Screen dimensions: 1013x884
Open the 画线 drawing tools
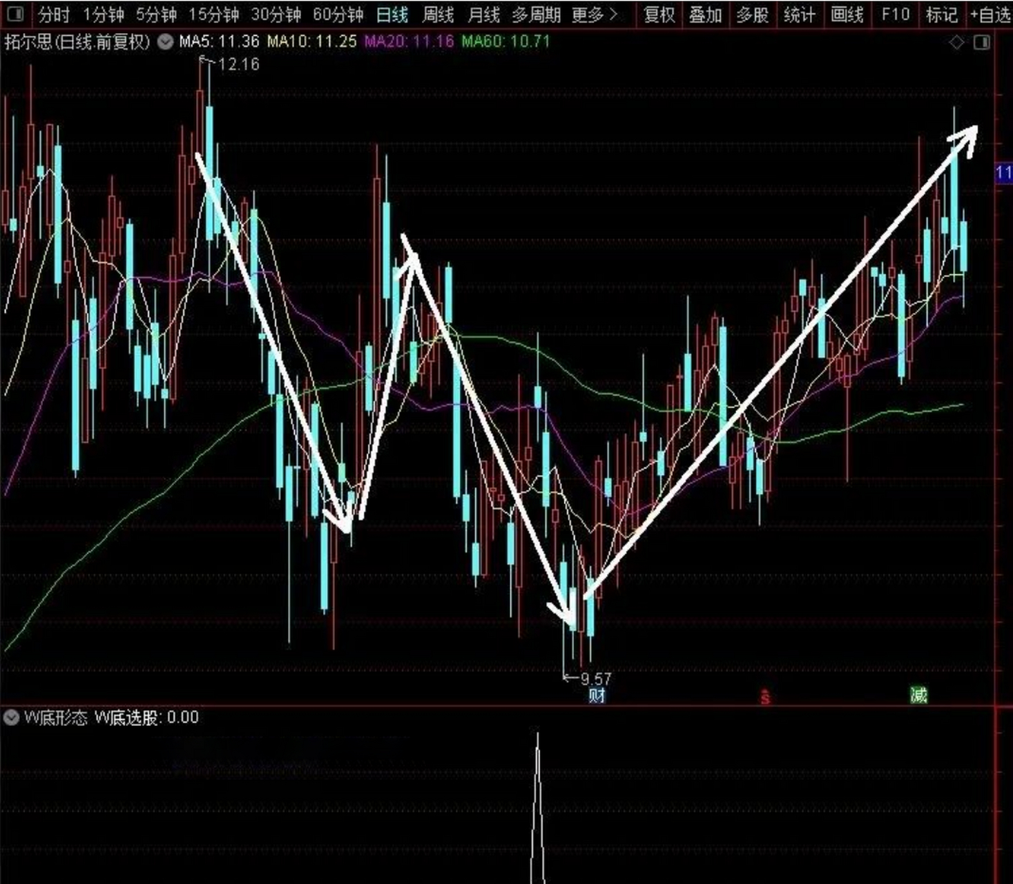tap(847, 14)
